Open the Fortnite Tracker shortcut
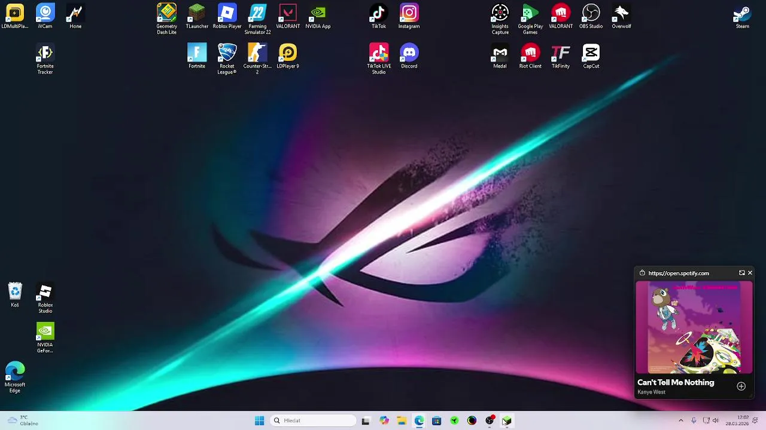Screen dimensions: 766x430 [x=45, y=59]
